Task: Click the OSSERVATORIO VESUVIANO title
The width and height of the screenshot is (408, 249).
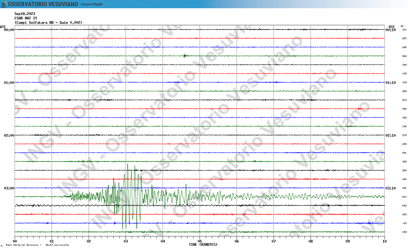Action: coord(43,4)
